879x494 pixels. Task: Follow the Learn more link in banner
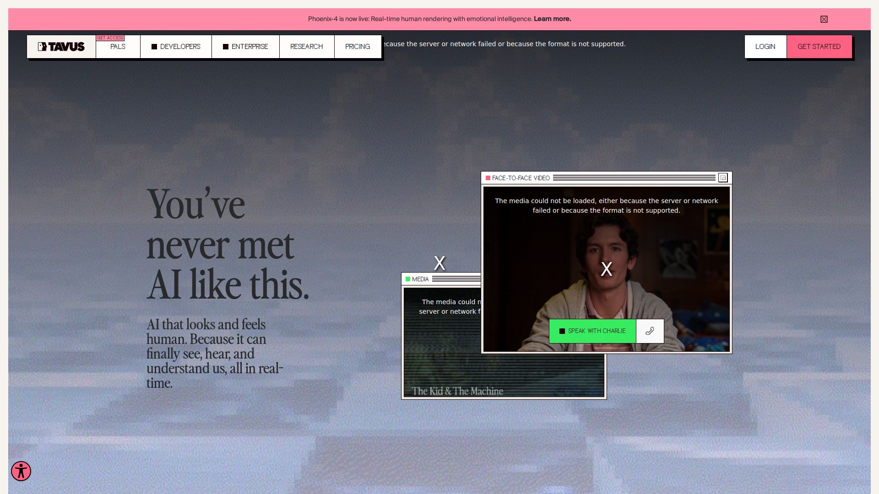[x=552, y=19]
